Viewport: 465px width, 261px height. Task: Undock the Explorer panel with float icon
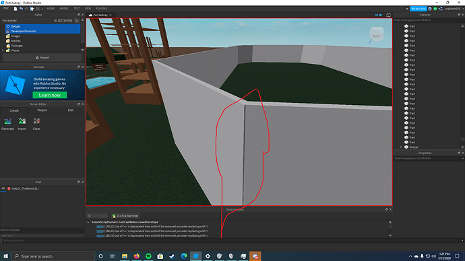(x=459, y=15)
